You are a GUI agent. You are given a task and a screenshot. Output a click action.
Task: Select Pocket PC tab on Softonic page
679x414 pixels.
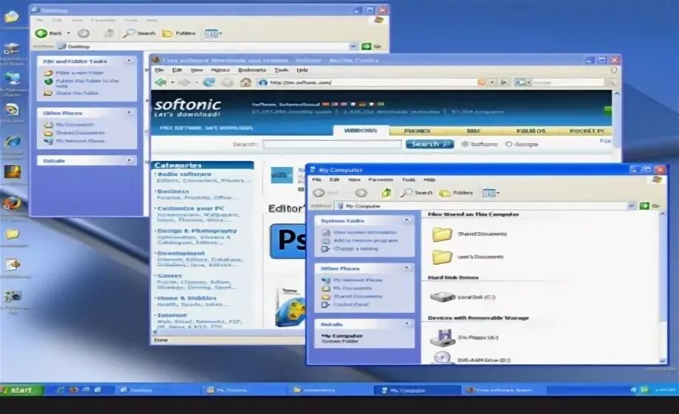587,131
